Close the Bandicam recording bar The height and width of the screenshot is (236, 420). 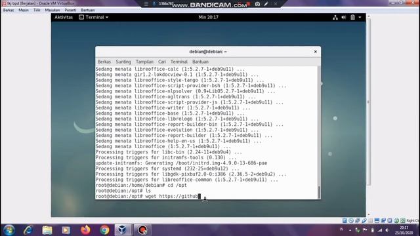(276, 4)
